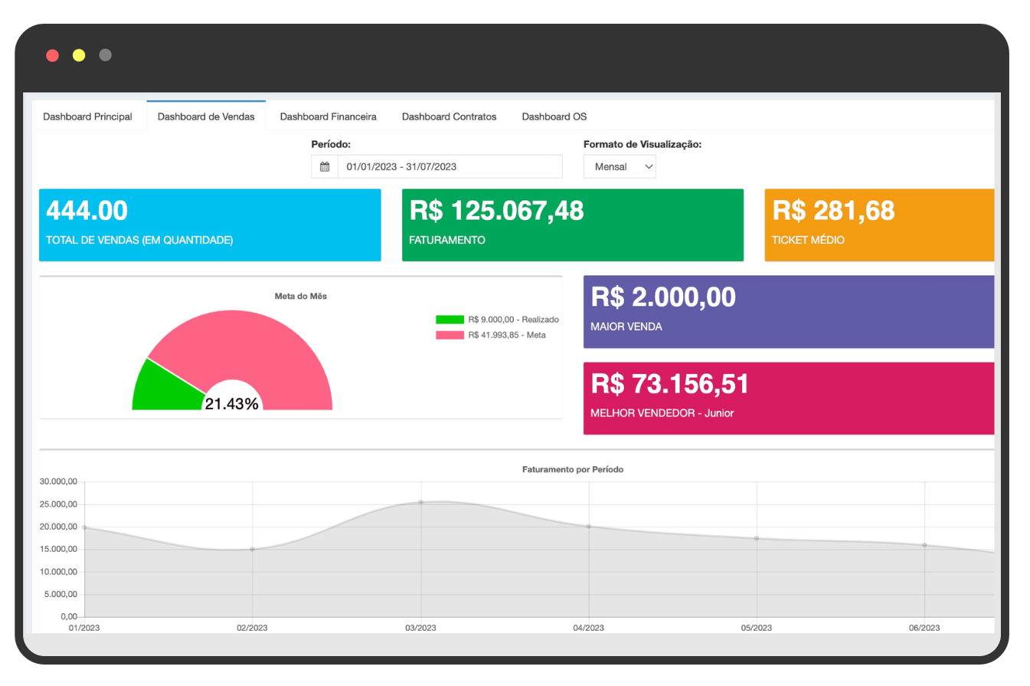
Task: Click the red window close dot
Action: point(52,55)
